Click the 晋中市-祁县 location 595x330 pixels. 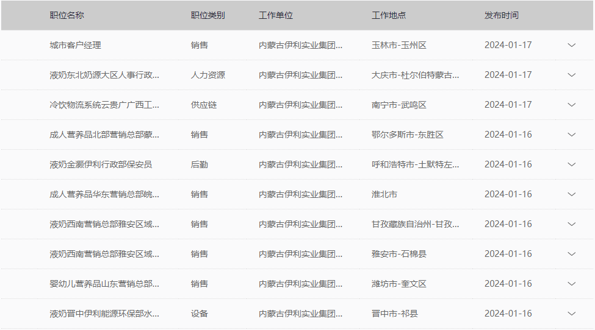point(395,314)
